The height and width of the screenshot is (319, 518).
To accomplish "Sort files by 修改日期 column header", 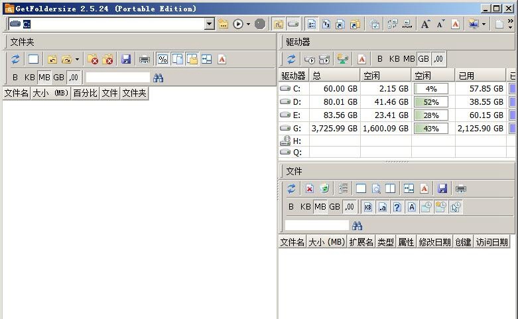I will (x=434, y=242).
